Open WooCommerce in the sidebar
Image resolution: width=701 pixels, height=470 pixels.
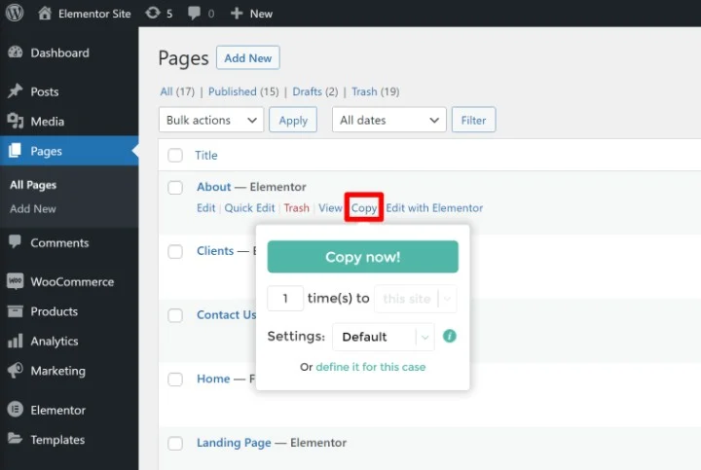[72, 282]
